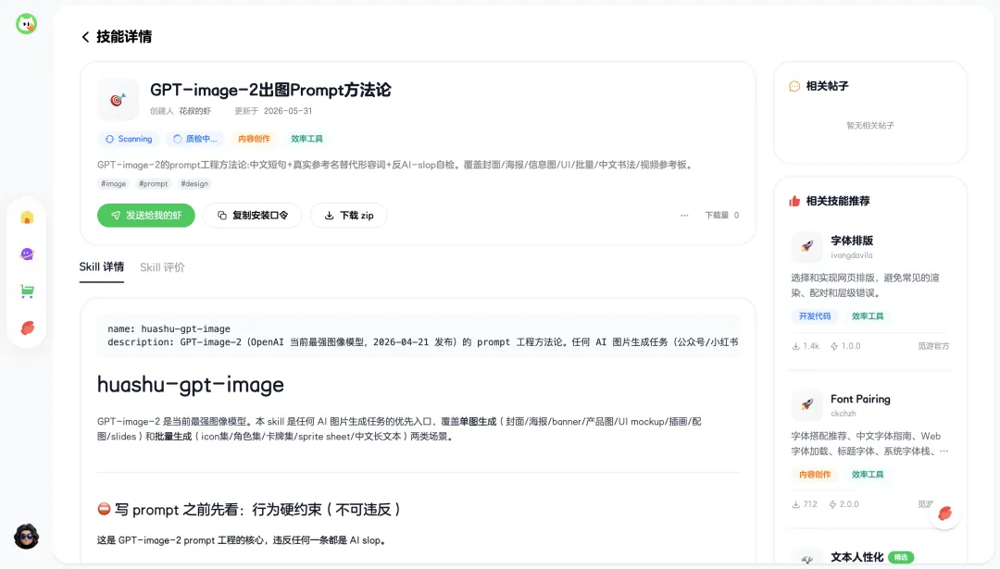Open the 字体排版 recommended skill
Screen dimensions: 1000x569
click(852, 241)
